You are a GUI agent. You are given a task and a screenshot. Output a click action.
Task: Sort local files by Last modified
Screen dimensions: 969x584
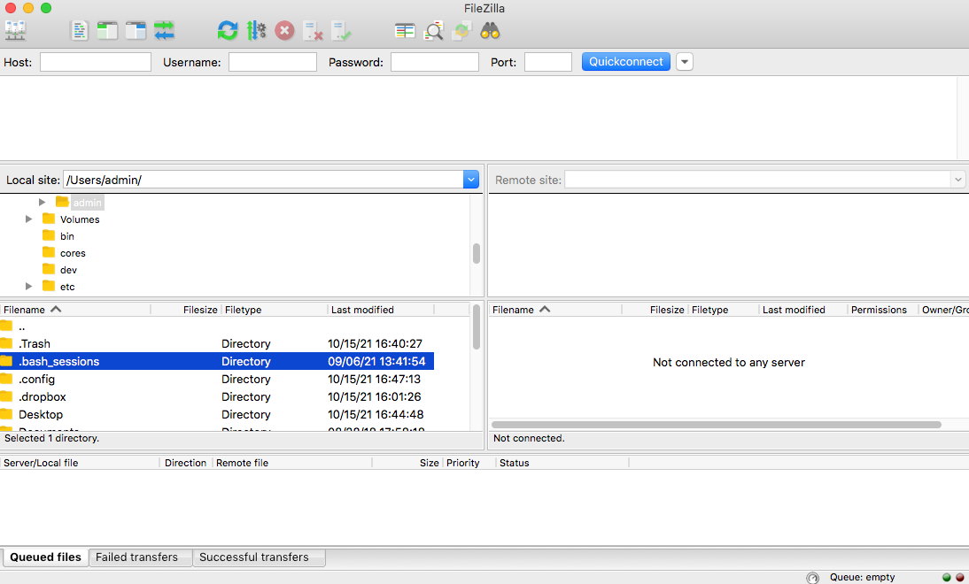381,310
